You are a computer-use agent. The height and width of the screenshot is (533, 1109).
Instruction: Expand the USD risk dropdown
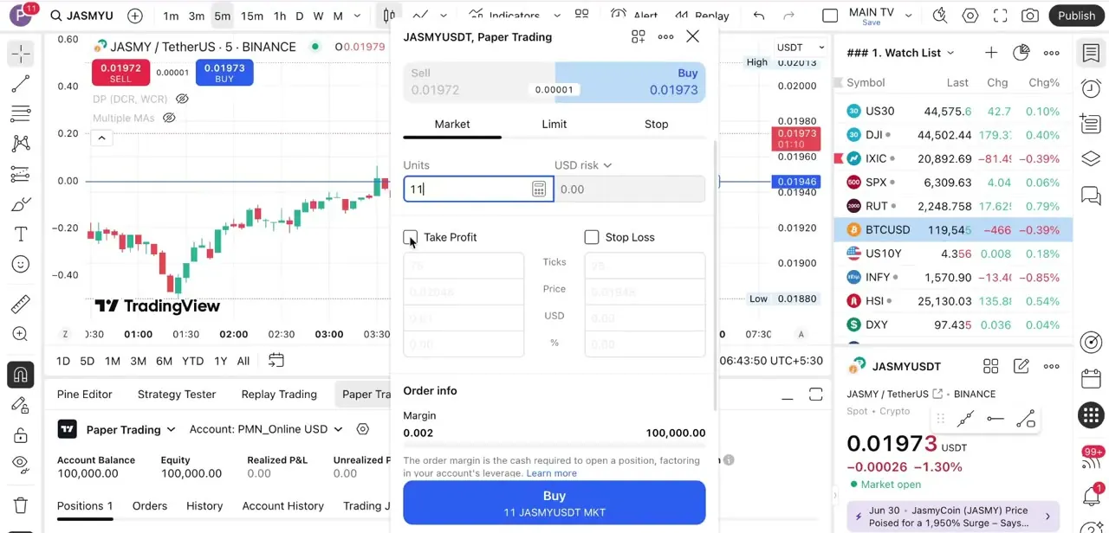click(583, 165)
